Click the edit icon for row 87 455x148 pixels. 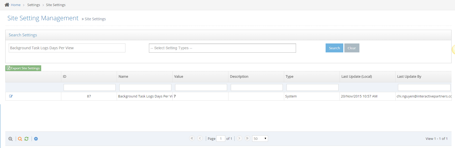tap(11, 96)
